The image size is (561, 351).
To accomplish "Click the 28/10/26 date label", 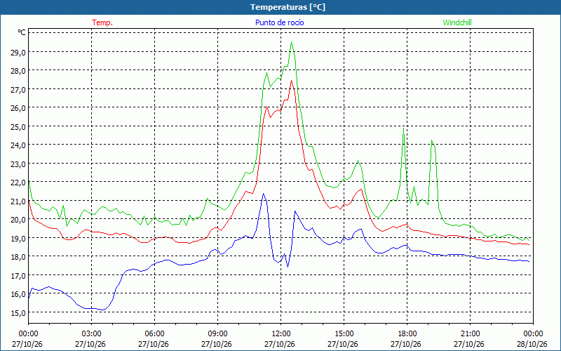I will pyautogui.click(x=532, y=344).
